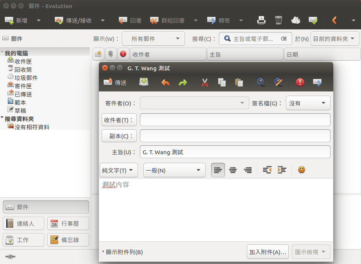Toggle right text alignment
This screenshot has width=361, height=264.
pos(248,170)
